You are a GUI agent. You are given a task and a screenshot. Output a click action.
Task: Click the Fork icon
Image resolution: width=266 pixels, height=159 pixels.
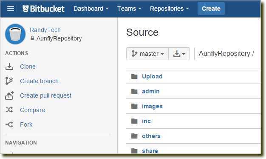click(9, 124)
